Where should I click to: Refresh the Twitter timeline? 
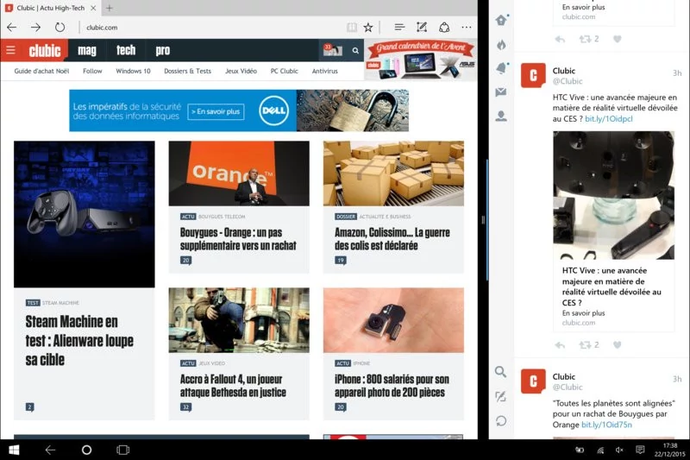501,421
